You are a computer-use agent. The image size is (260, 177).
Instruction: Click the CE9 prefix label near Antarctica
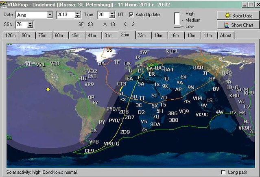90,151
